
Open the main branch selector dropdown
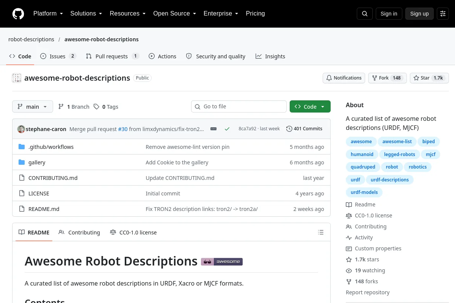click(x=33, y=106)
